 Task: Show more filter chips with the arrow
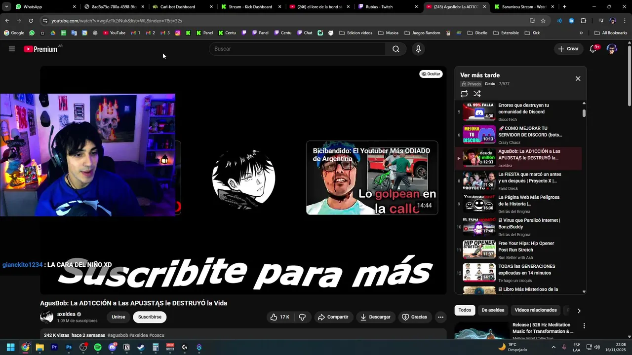click(579, 311)
